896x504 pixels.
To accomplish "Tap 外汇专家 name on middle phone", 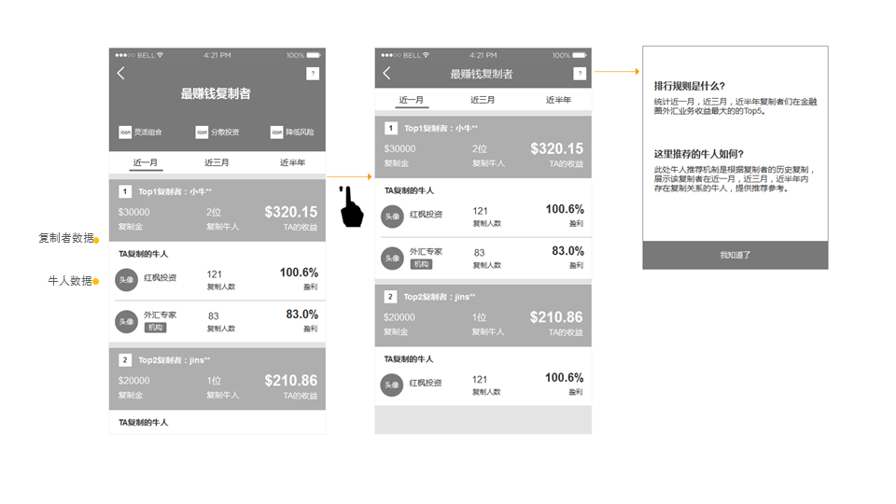I will [426, 251].
